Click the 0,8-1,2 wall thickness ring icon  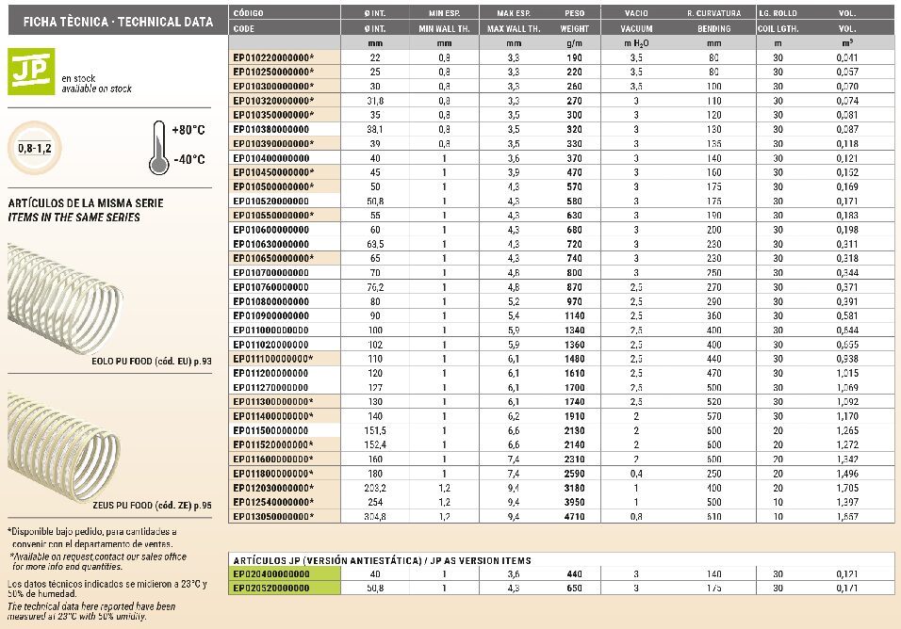click(35, 148)
